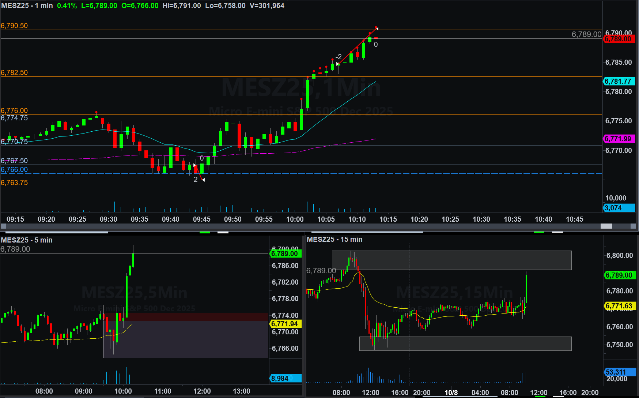This screenshot has height=398, width=639.
Task: Click the 10/8 date marker on time axis
Action: pos(451,393)
